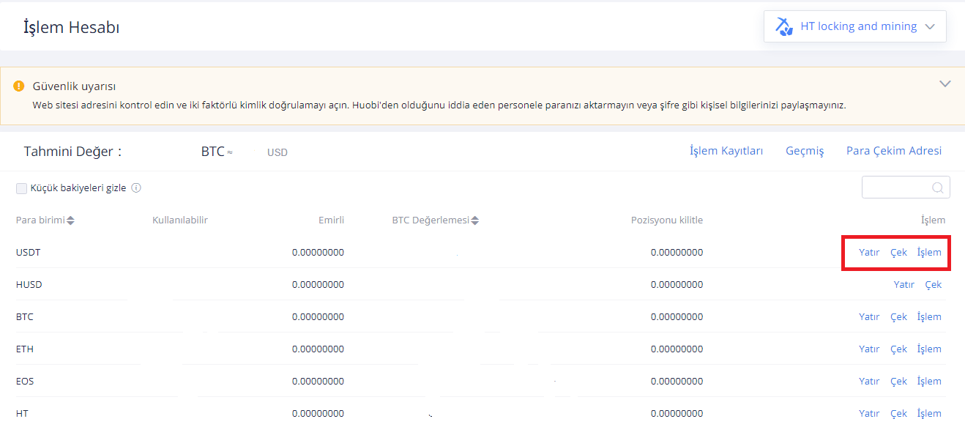The height and width of the screenshot is (427, 965).
Task: Select the EOS currency name
Action: [x=25, y=382]
